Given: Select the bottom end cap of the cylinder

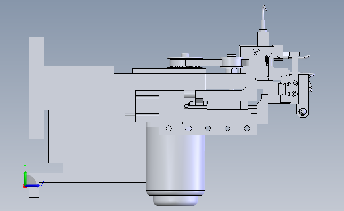Looking at the screenshot, I should tap(175, 201).
